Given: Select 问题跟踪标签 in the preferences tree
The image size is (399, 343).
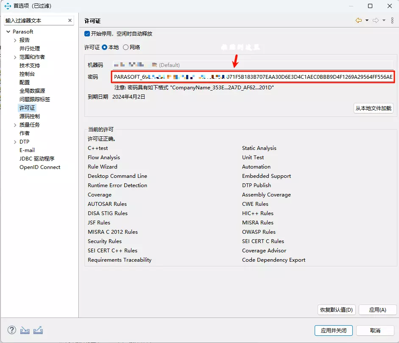Looking at the screenshot, I should (35, 100).
